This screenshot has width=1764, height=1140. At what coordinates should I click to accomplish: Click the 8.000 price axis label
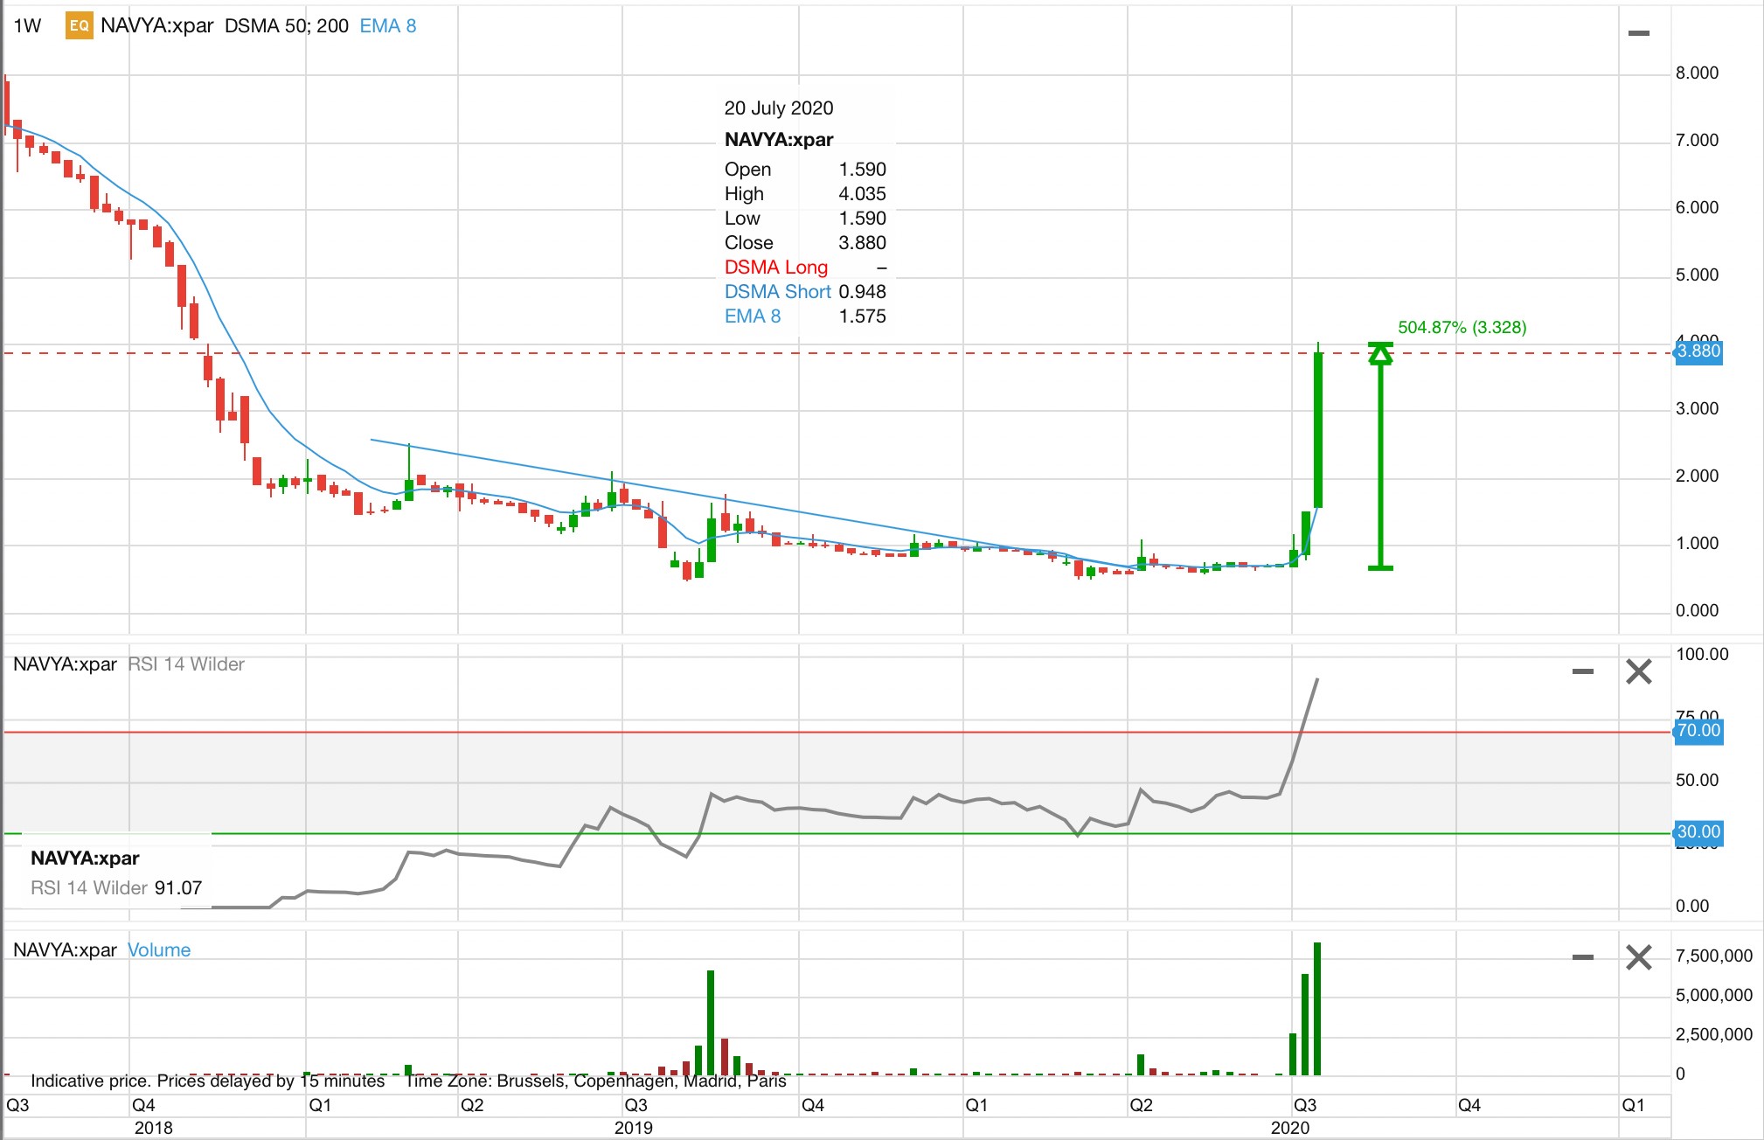point(1697,73)
